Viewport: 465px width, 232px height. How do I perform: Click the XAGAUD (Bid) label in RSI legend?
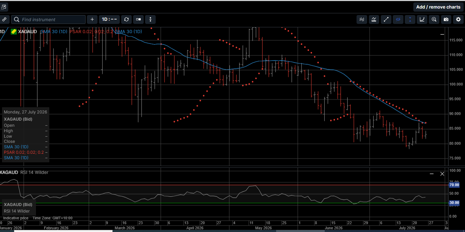coord(18,204)
